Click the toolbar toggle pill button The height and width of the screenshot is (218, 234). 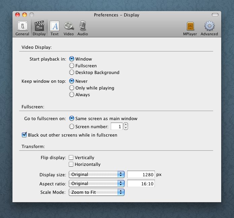tap(215, 15)
